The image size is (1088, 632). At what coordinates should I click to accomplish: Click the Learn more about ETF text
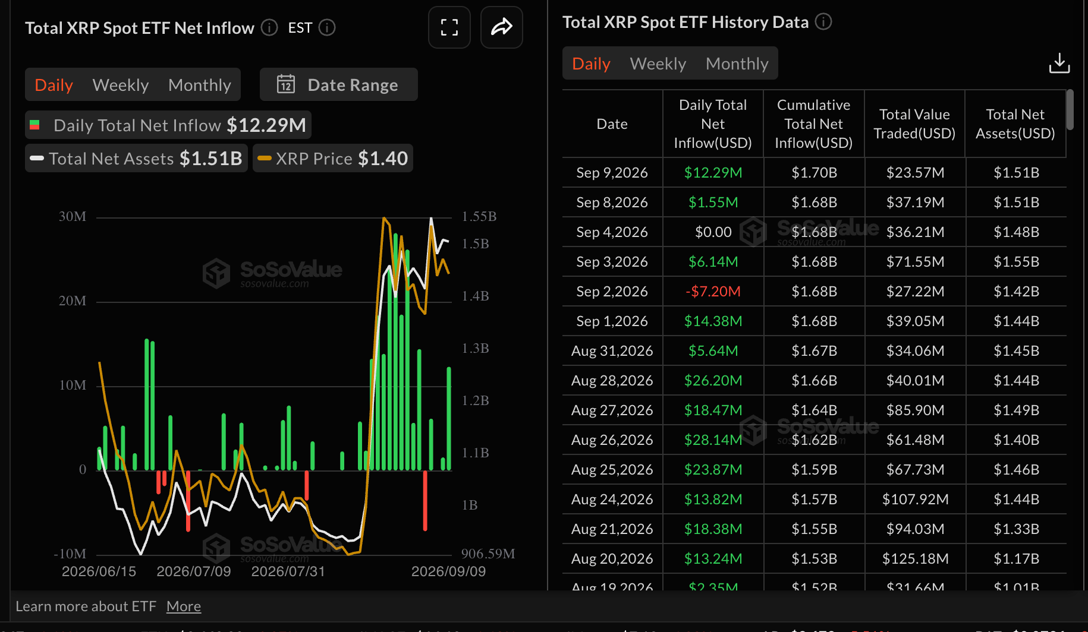coord(86,606)
